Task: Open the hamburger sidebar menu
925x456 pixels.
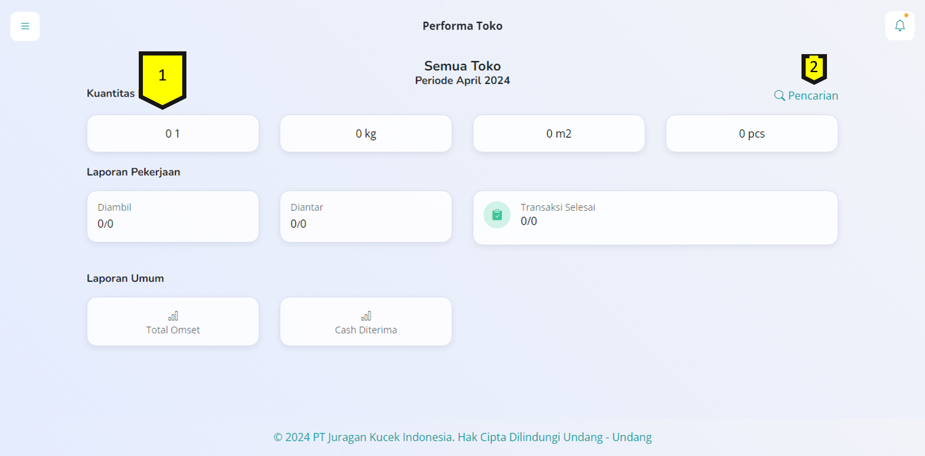Action: pos(25,26)
